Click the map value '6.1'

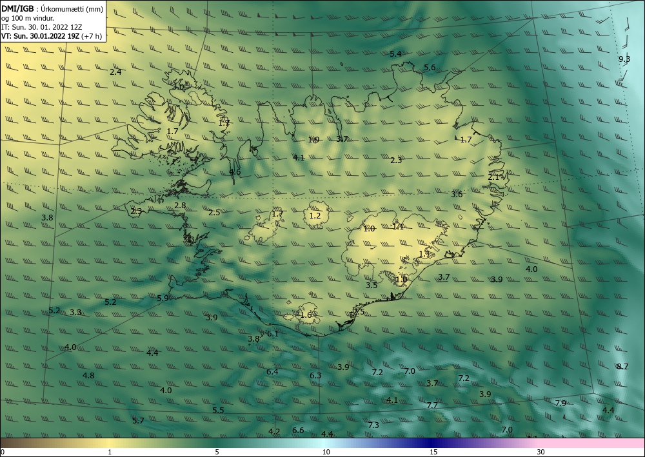273,334
